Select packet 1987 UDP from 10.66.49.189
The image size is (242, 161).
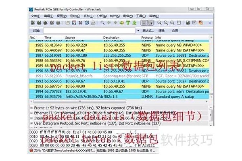click(119, 56)
